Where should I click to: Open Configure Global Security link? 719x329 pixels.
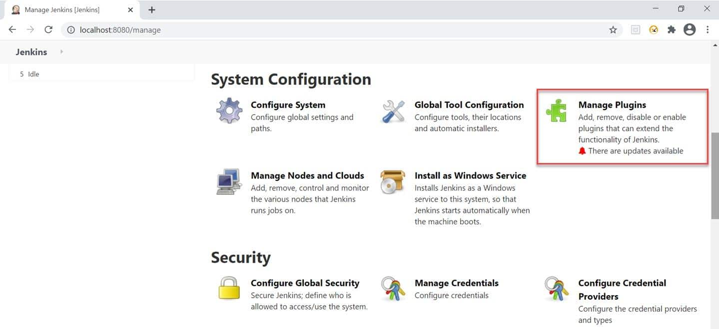point(305,283)
